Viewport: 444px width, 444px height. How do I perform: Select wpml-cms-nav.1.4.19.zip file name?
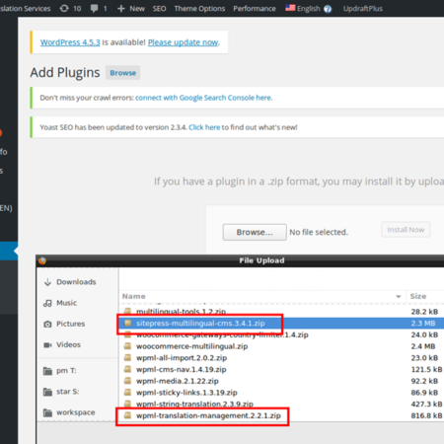[182, 369]
